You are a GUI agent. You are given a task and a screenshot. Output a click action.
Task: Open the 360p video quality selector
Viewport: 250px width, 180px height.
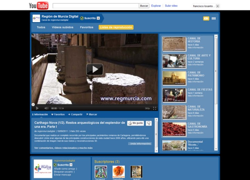(x=147, y=108)
